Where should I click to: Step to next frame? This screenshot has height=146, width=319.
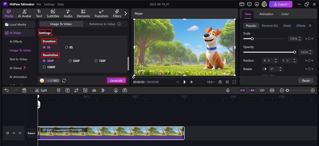[x=191, y=82]
